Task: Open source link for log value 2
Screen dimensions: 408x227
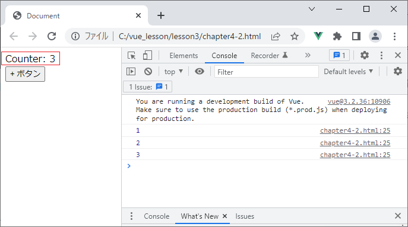Action: [x=355, y=143]
